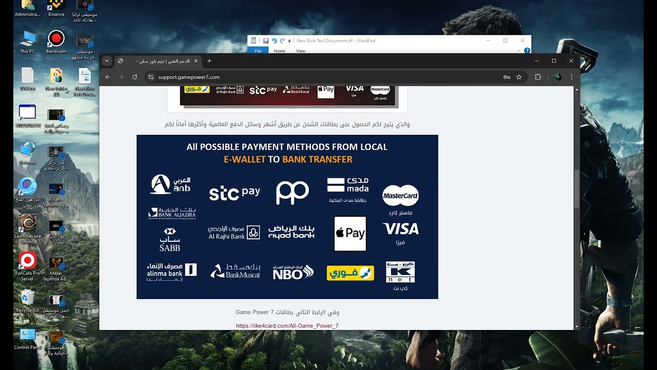Select This PC desktop icon
The image size is (657, 370).
[x=28, y=42]
